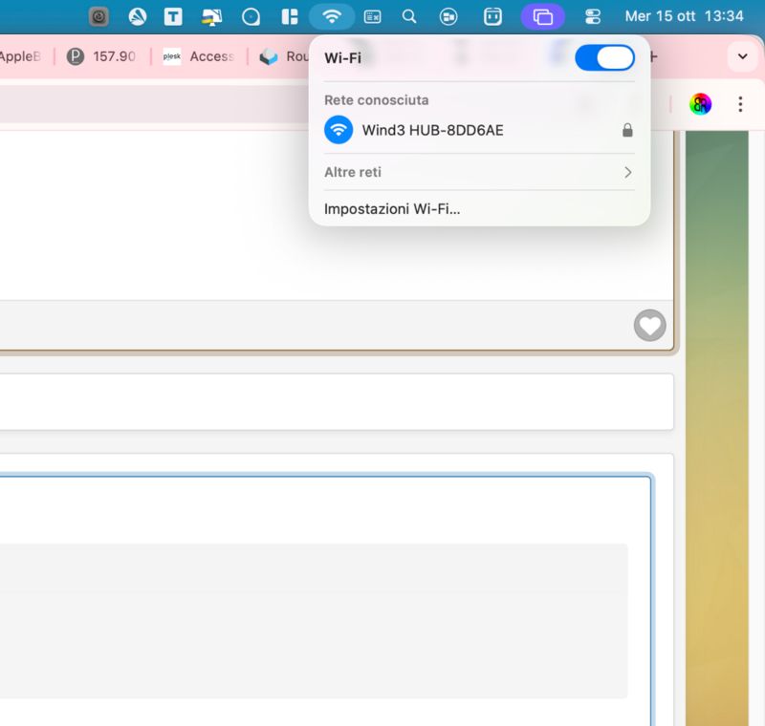The image size is (765, 726).
Task: Switch to the Plesk Access browser tab
Action: (x=199, y=56)
